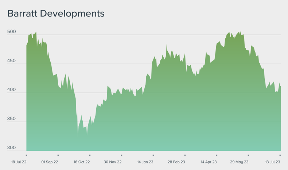The width and height of the screenshot is (288, 170).
Task: Click the 450 y-axis label
Action: point(12,61)
